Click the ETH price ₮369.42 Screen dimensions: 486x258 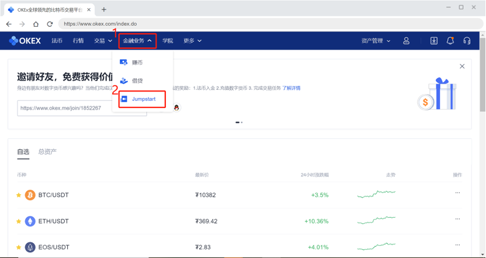206,221
